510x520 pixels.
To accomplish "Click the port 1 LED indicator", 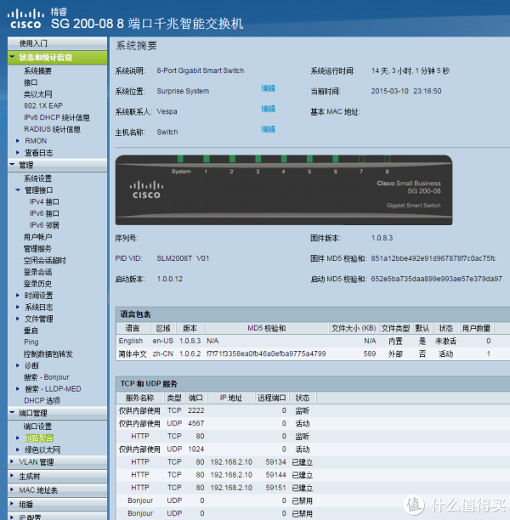I will [206, 160].
